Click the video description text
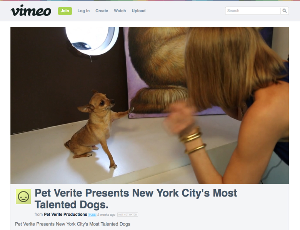Screen dimensions: 300x230 pos(73,224)
